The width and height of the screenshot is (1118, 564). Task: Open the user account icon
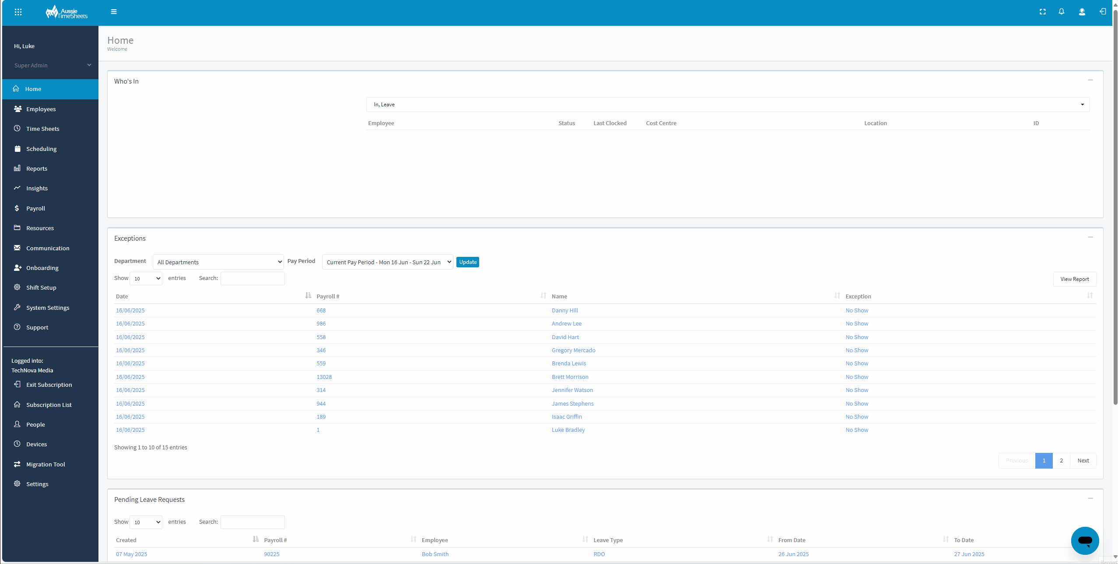coord(1081,12)
